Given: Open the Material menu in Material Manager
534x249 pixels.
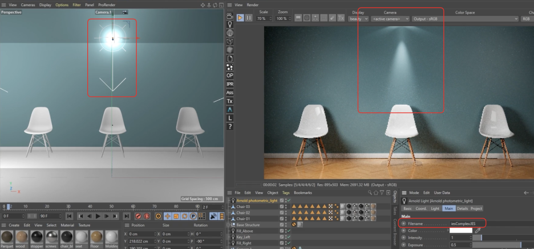Looking at the screenshot, I should (67, 225).
